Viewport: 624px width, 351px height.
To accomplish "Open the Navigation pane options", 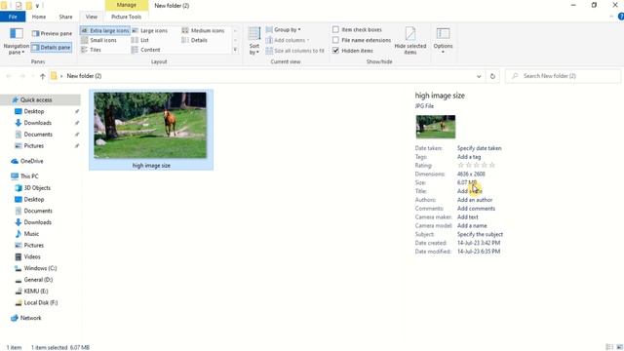I will click(x=16, y=41).
